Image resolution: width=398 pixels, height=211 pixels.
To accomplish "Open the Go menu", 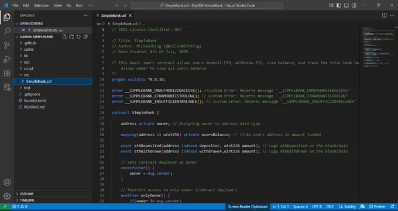I will [x=69, y=5].
